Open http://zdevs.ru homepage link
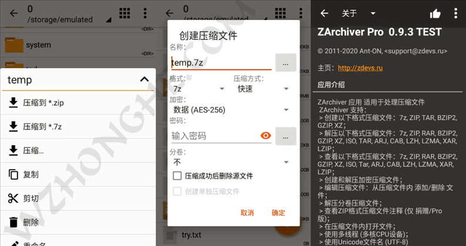This screenshot has width=466, height=246. coord(360,68)
